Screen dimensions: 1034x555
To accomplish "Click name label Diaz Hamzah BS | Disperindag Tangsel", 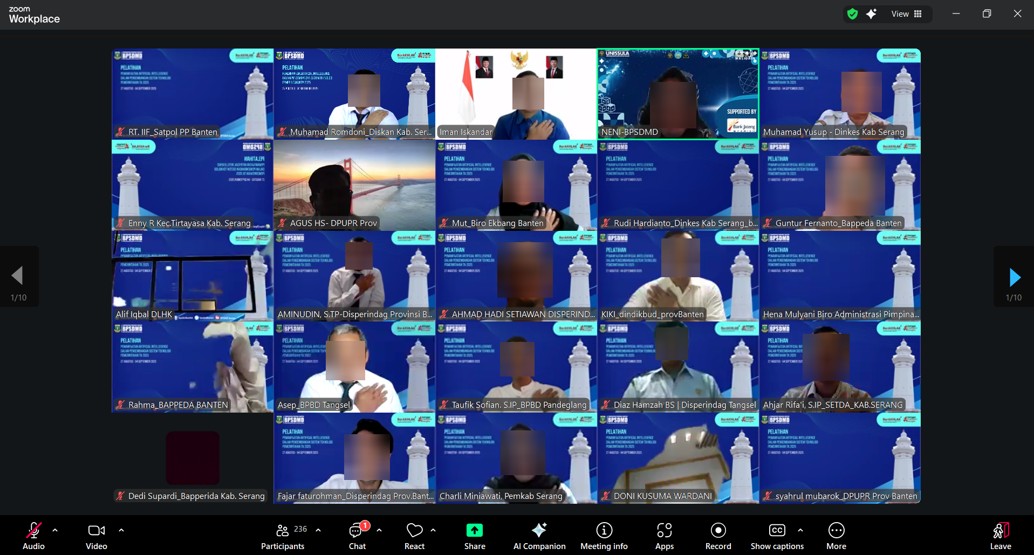I will coord(684,405).
